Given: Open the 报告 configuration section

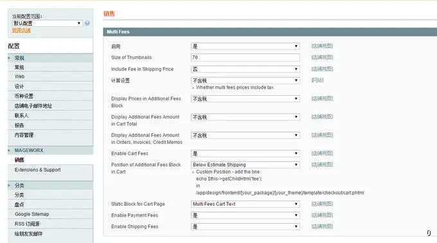Looking at the screenshot, I should [x=50, y=125].
